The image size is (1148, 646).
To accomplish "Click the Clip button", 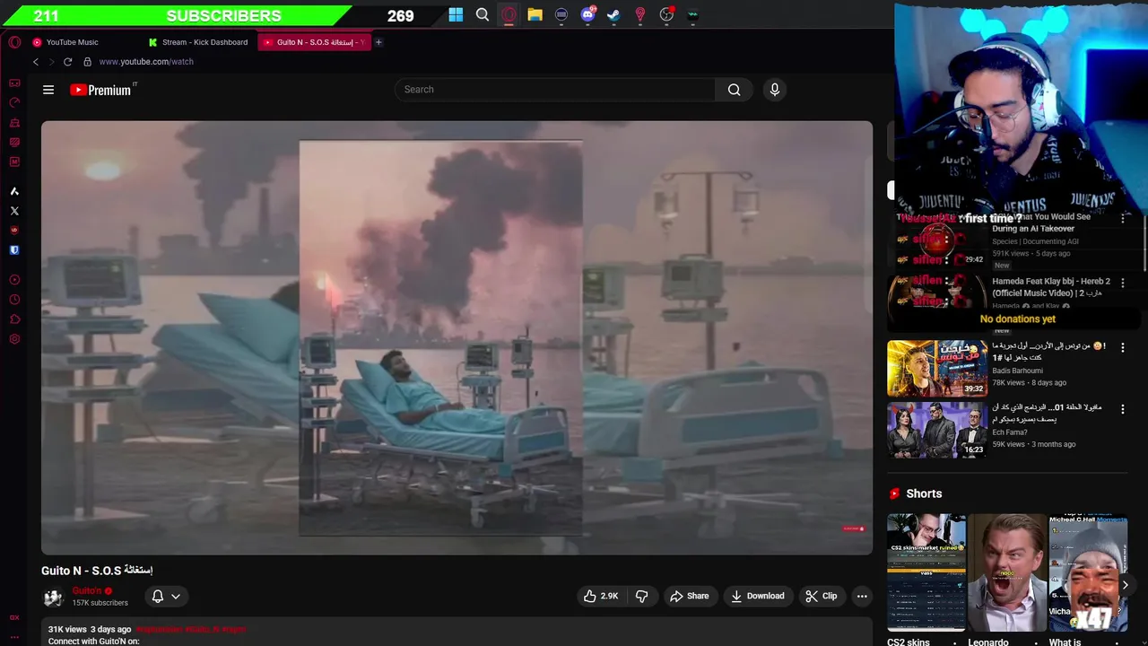I will tap(821, 596).
